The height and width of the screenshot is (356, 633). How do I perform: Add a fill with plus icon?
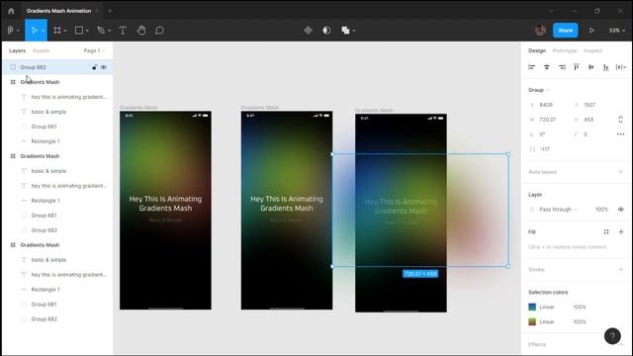coord(621,231)
